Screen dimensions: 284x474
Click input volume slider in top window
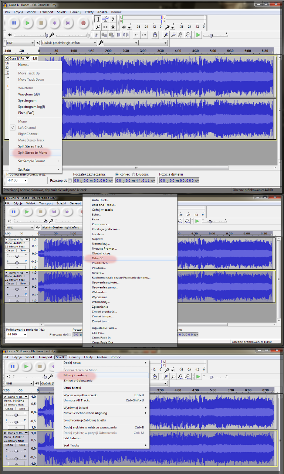point(72,35)
